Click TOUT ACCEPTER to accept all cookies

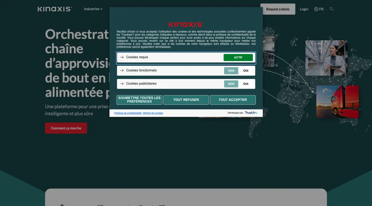tap(232, 100)
